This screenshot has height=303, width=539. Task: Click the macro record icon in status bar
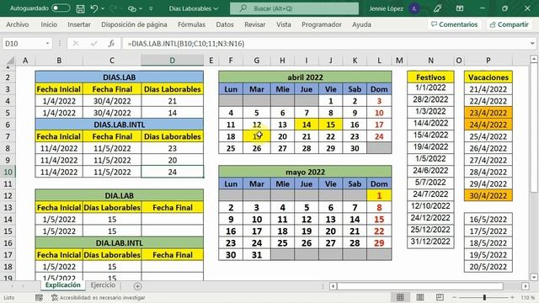pyautogui.click(x=39, y=297)
